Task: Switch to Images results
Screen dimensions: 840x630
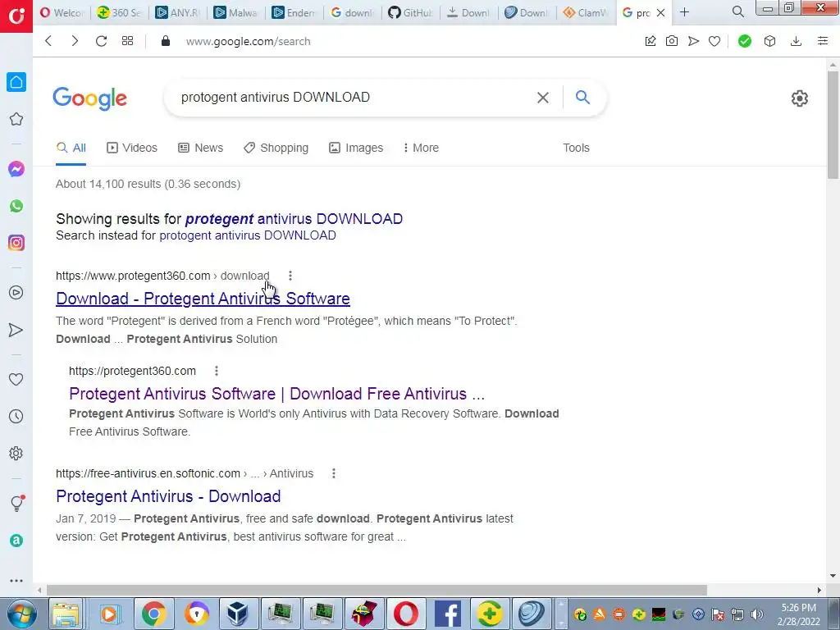Action: [356, 148]
